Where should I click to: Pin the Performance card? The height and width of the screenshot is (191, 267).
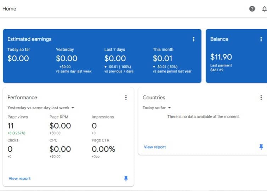click(126, 179)
